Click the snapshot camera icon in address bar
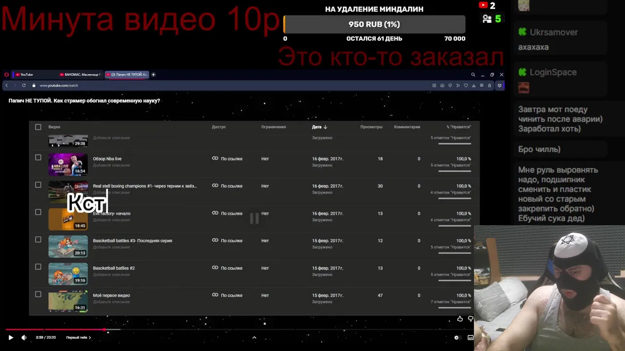The image size is (625, 351). 442,85
